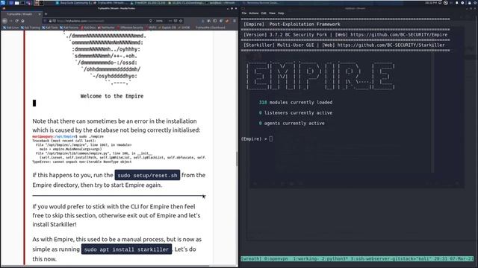
Task: Open Kali Forums bookmark
Action: [69, 28]
